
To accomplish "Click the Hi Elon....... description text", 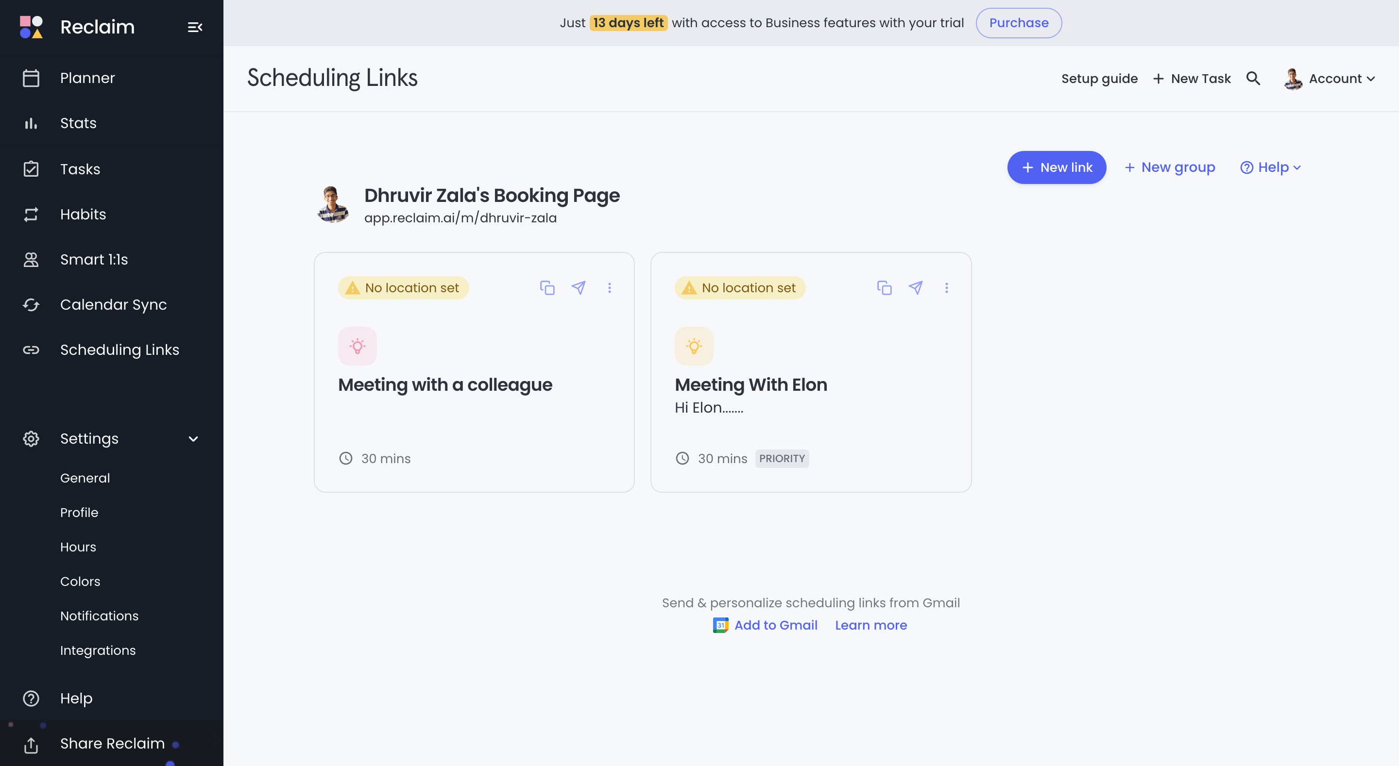I will point(709,408).
